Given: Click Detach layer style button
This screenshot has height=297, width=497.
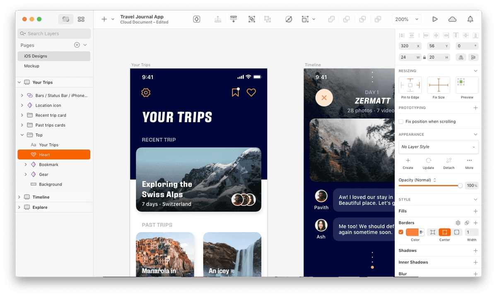Looking at the screenshot, I should (x=449, y=164).
